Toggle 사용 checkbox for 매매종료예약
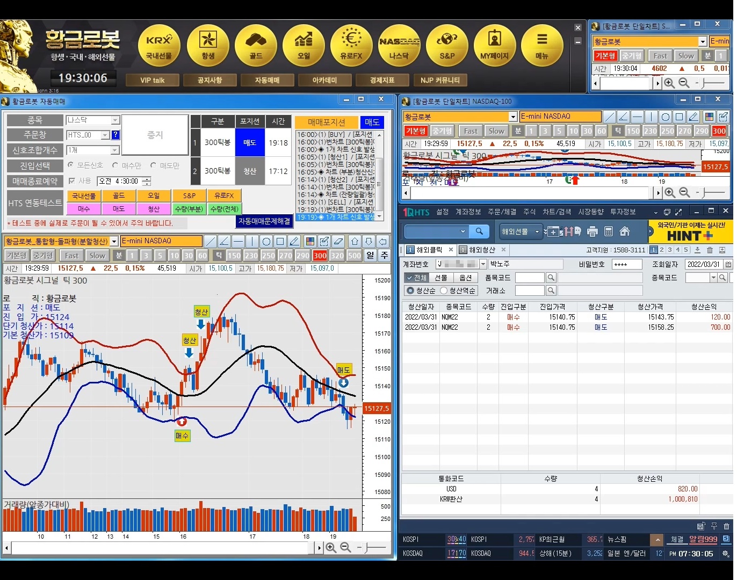 click(x=71, y=181)
